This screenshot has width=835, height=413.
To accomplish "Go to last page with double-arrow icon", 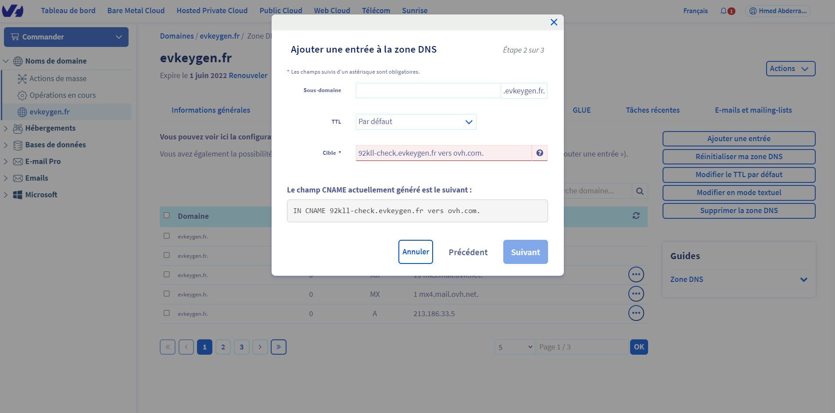I will pos(278,347).
